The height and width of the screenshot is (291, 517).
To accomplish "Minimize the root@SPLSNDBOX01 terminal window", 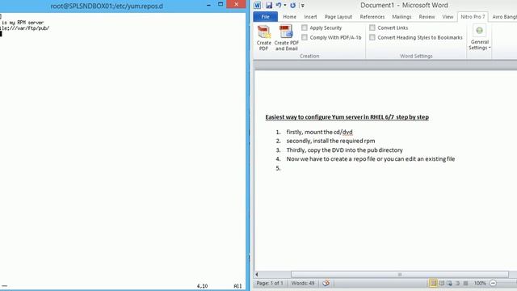I will click(x=208, y=5).
